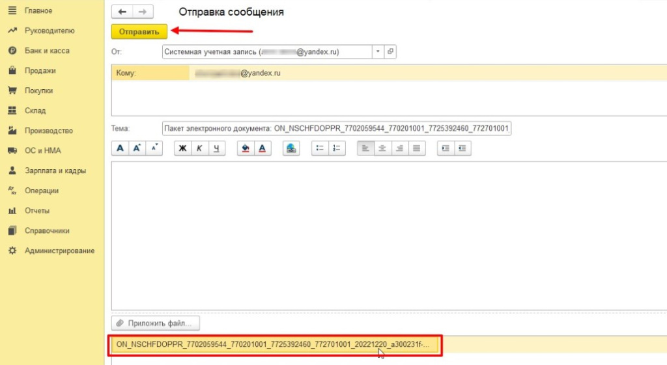Click the hamburger icon beside Главное
The width and height of the screenshot is (667, 365).
click(12, 10)
